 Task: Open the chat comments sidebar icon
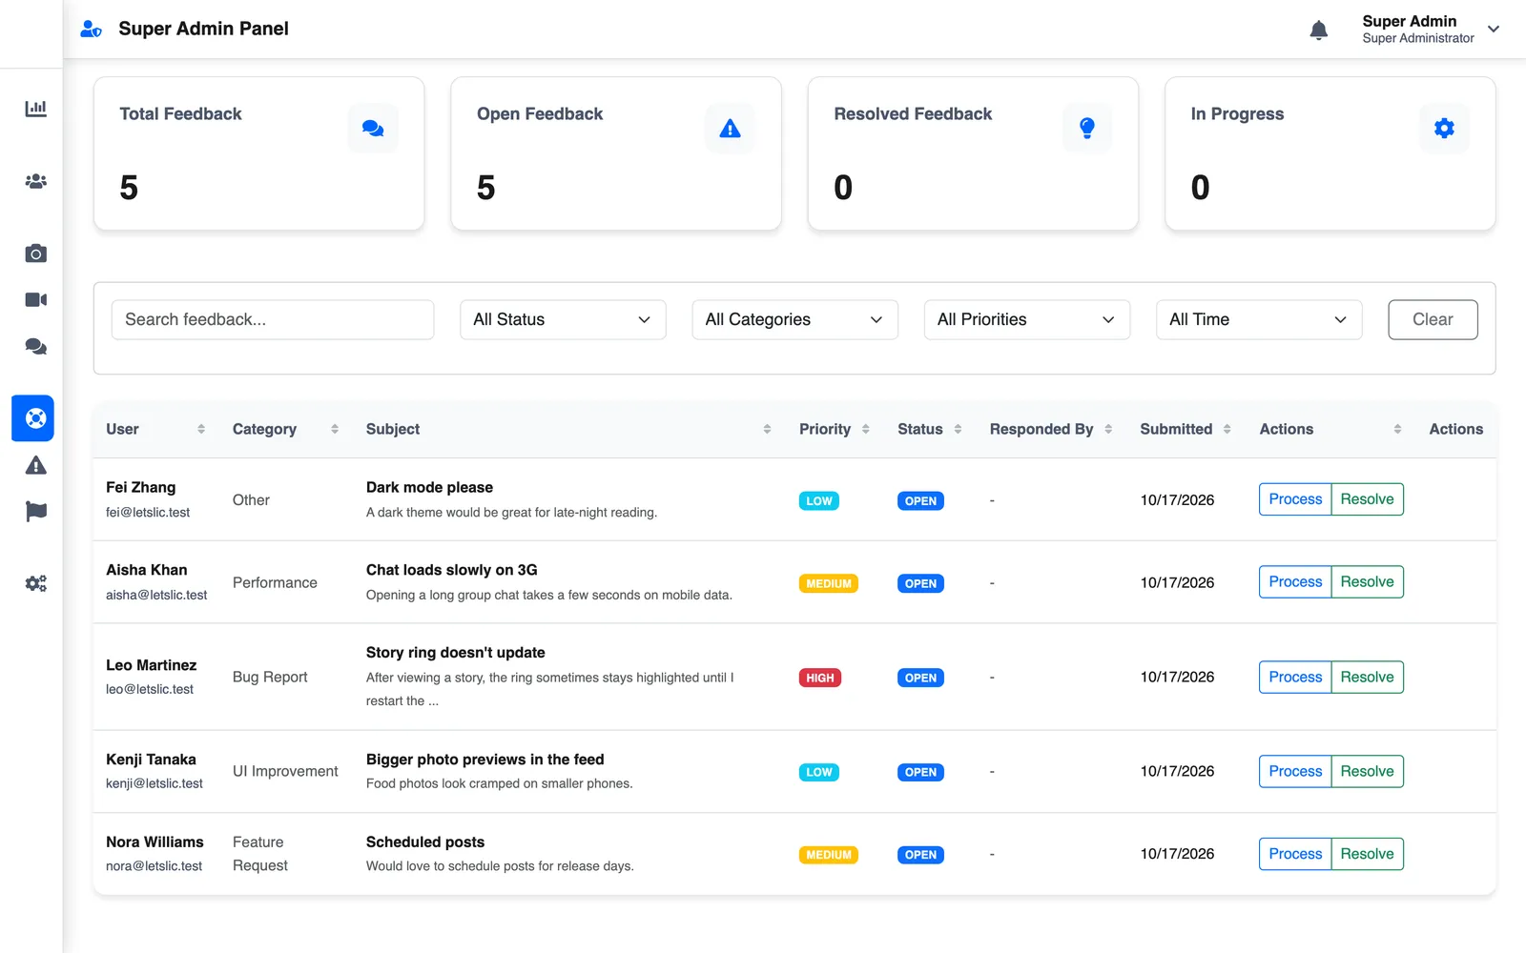[35, 347]
